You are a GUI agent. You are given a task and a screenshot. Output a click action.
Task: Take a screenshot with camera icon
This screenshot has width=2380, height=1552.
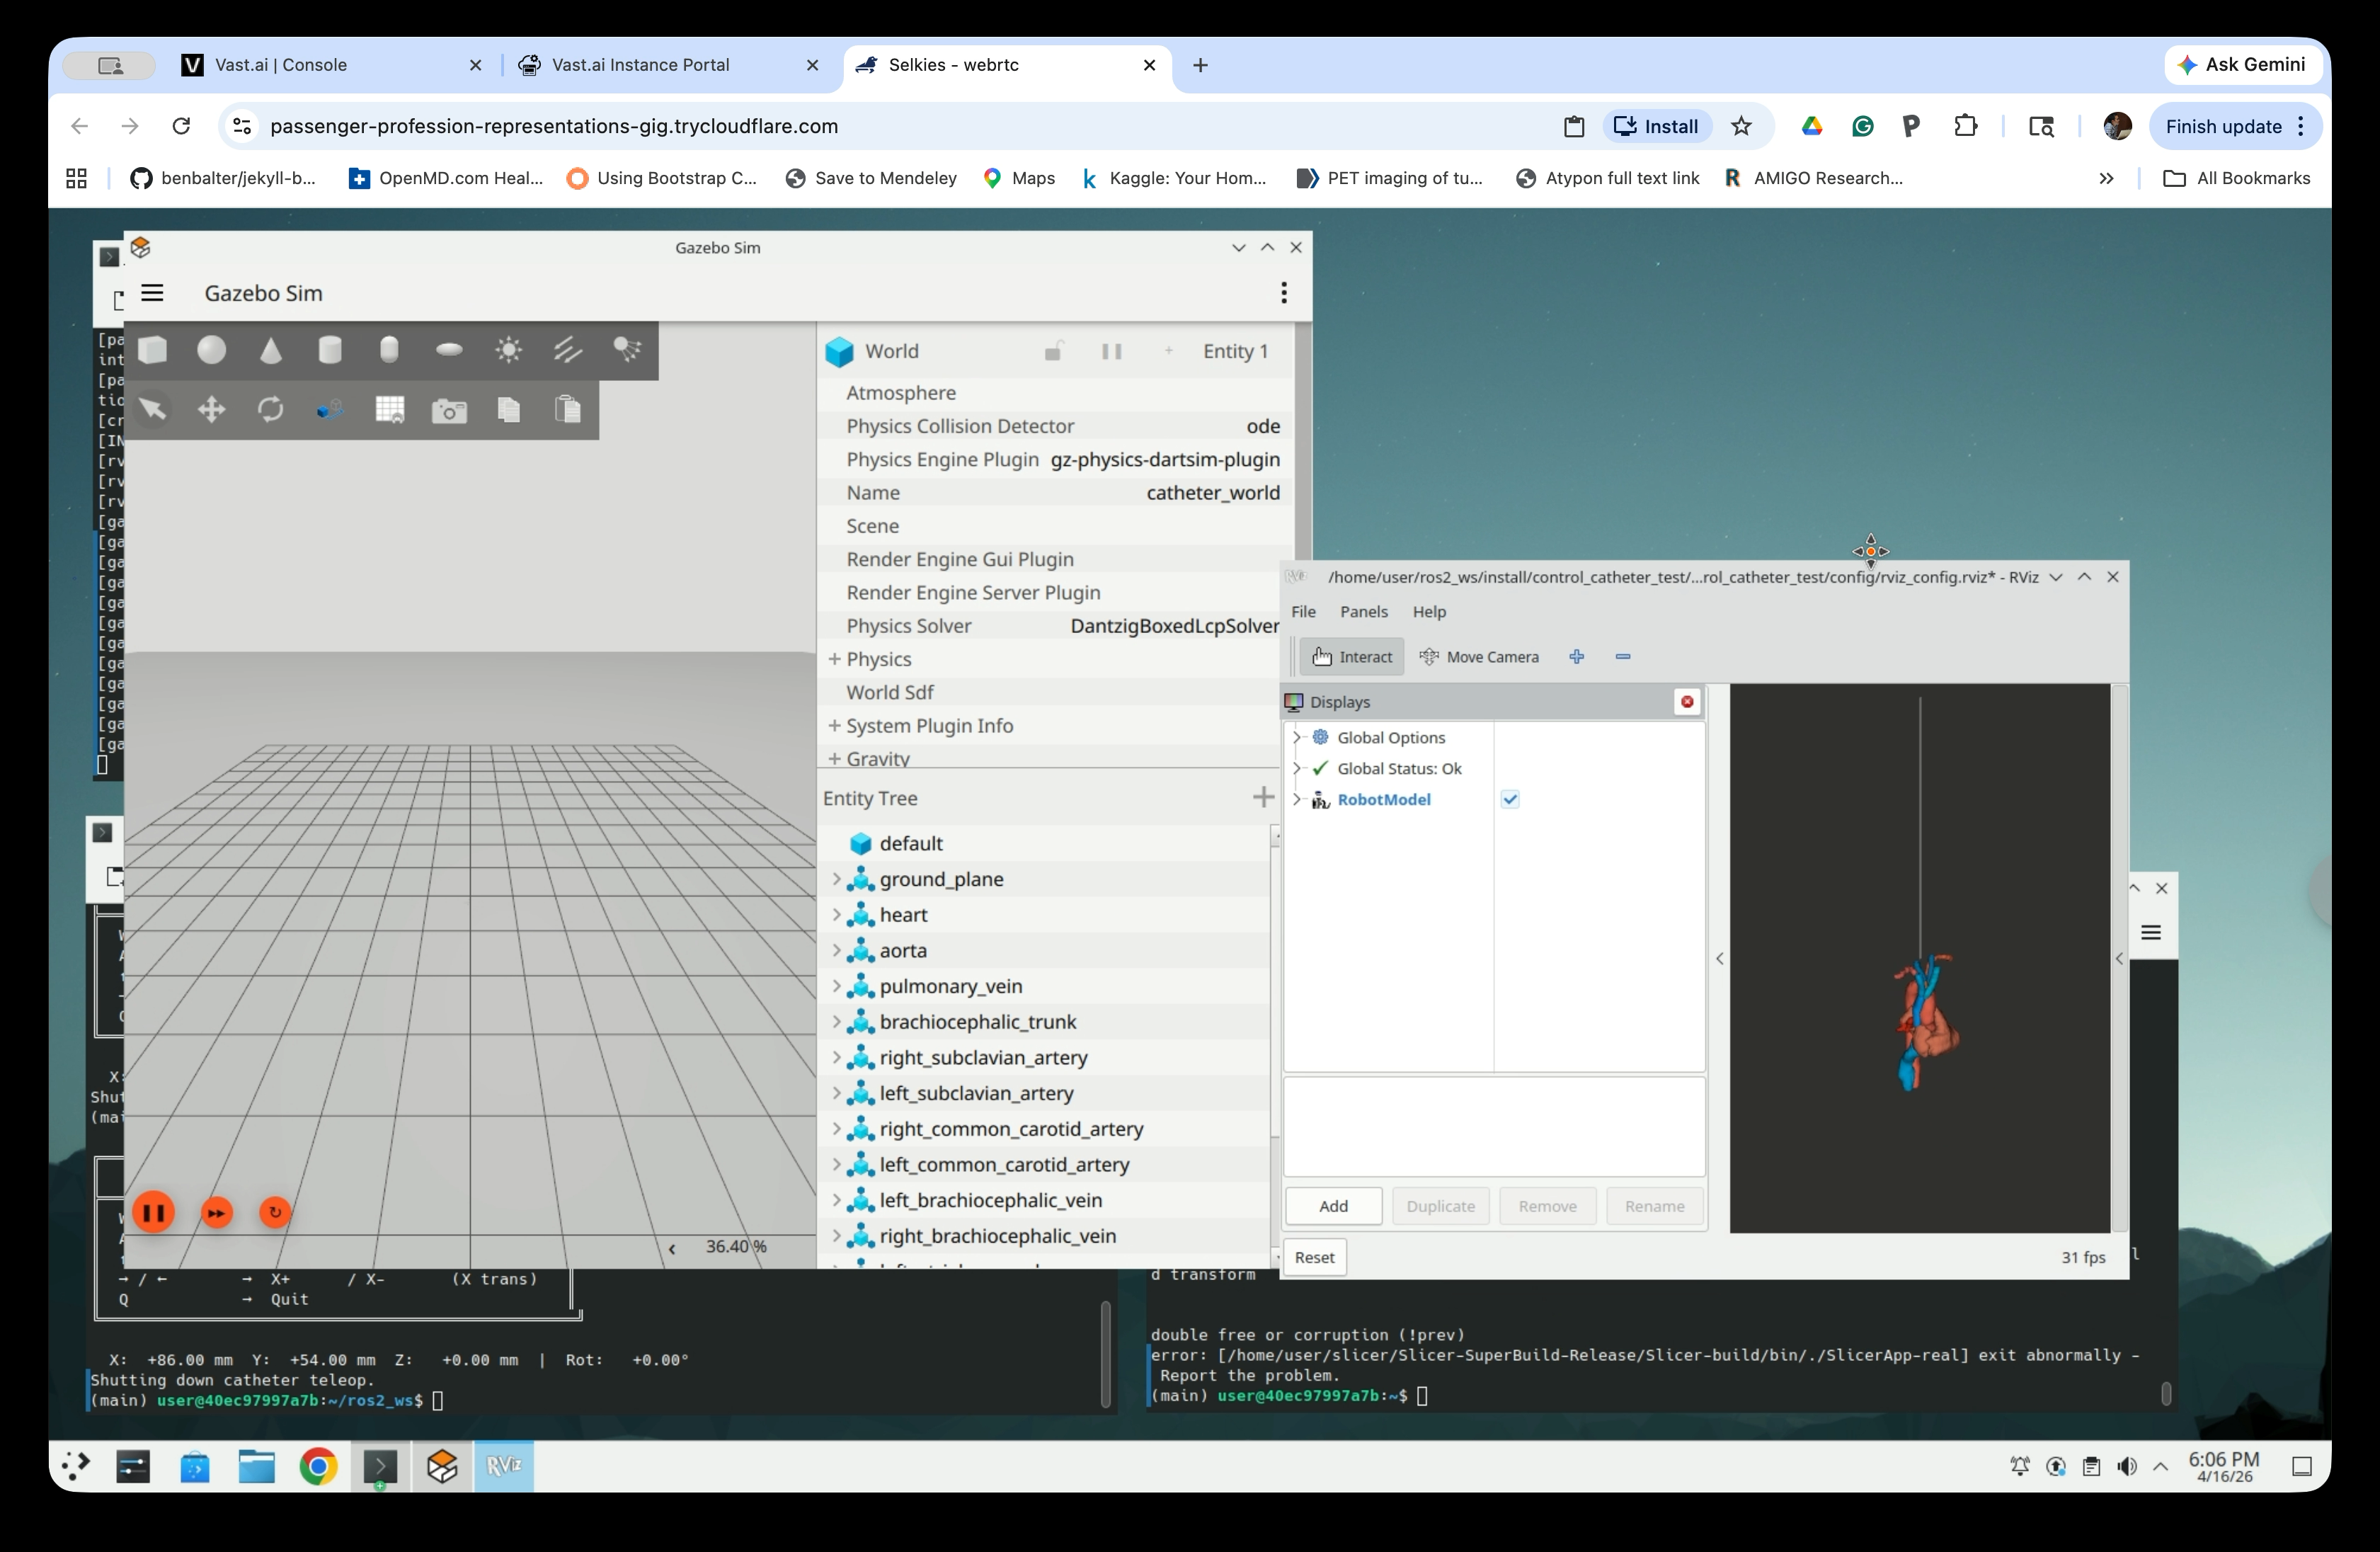point(449,410)
